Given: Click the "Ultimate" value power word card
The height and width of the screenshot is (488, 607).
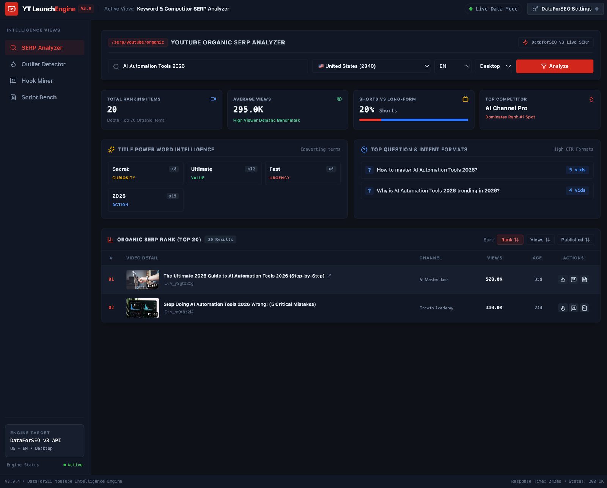Looking at the screenshot, I should click(224, 173).
